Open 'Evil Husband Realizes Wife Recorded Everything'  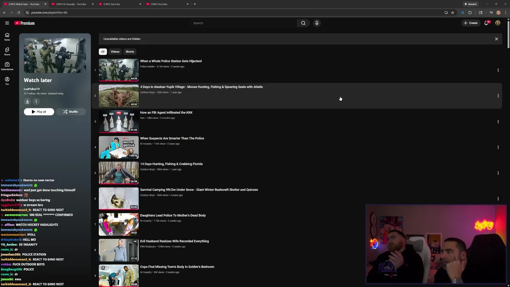(175, 241)
